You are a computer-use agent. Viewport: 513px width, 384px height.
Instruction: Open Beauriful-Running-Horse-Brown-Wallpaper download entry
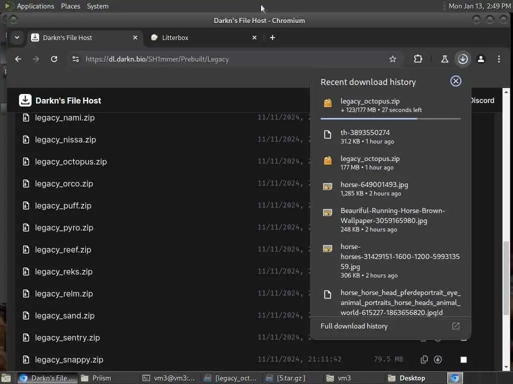click(391, 220)
